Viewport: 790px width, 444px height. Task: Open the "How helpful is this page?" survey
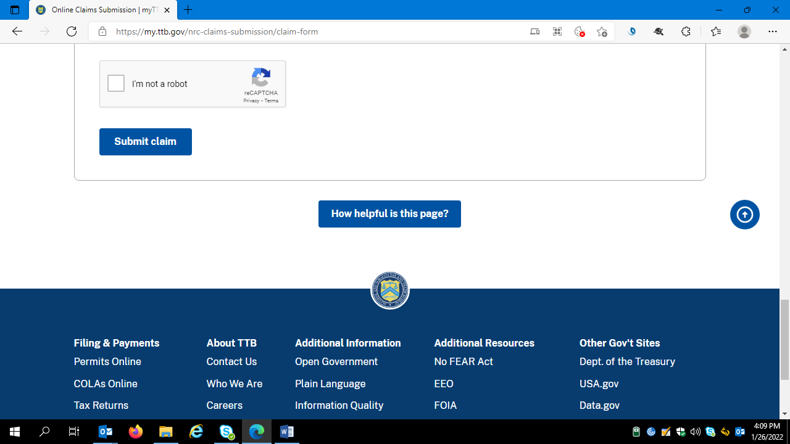point(389,214)
